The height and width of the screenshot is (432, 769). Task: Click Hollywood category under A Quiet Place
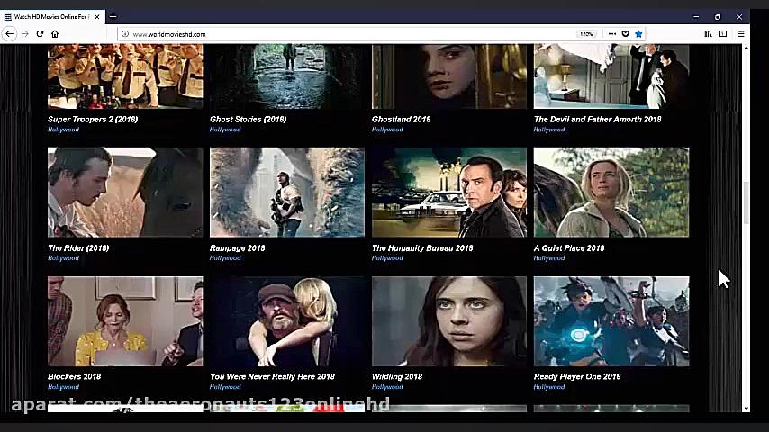point(549,258)
